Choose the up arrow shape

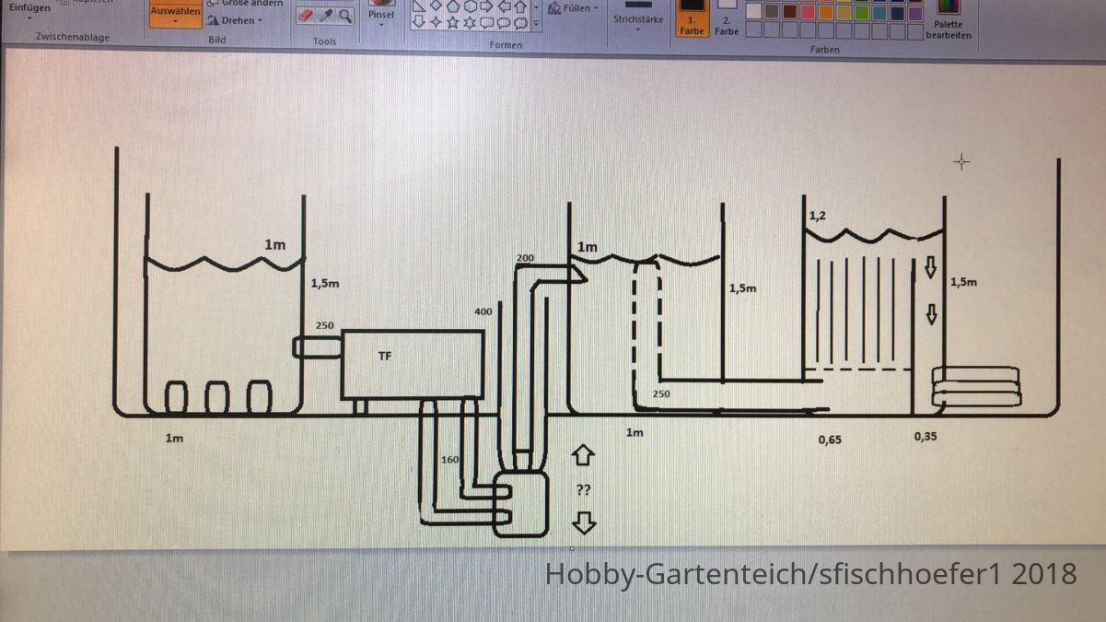pos(519,6)
